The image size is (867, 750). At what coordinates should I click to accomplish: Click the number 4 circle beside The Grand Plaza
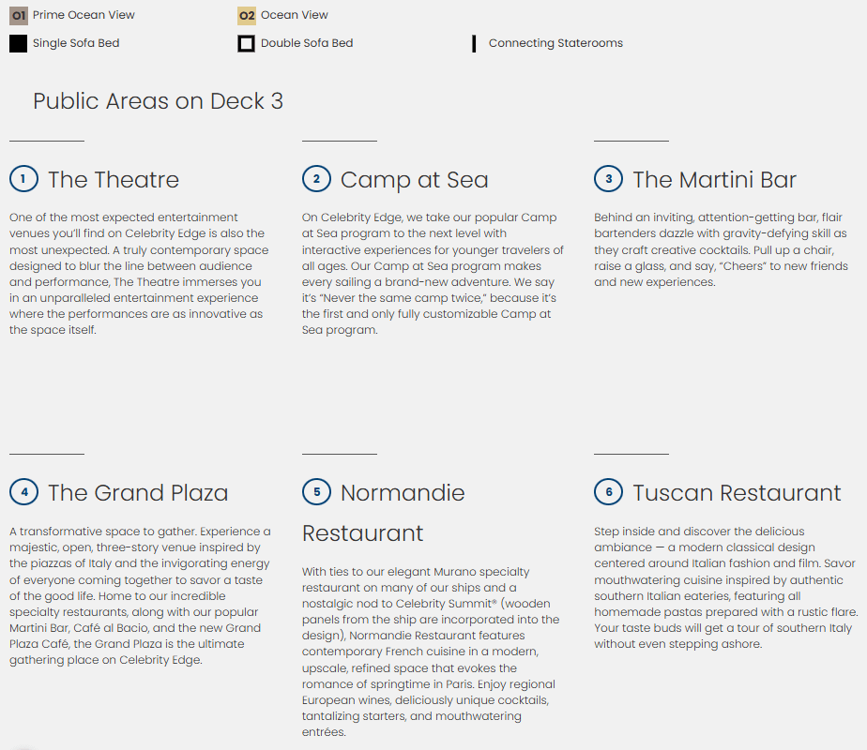[x=23, y=492]
